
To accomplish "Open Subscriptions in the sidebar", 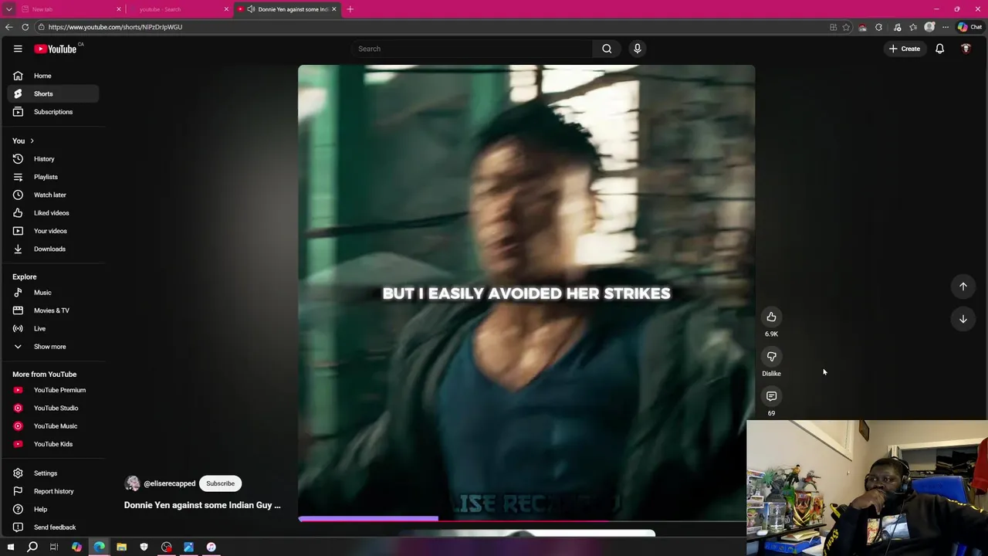I will tap(53, 112).
